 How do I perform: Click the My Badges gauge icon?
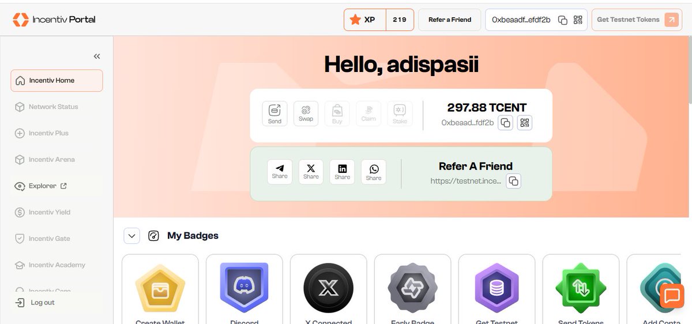(x=153, y=236)
